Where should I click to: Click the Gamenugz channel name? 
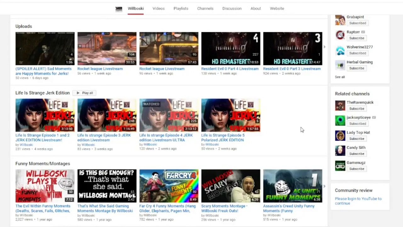tap(356, 163)
